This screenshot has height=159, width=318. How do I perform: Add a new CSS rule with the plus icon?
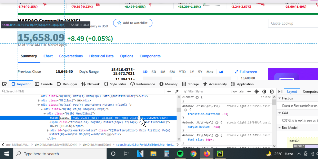[249, 91]
